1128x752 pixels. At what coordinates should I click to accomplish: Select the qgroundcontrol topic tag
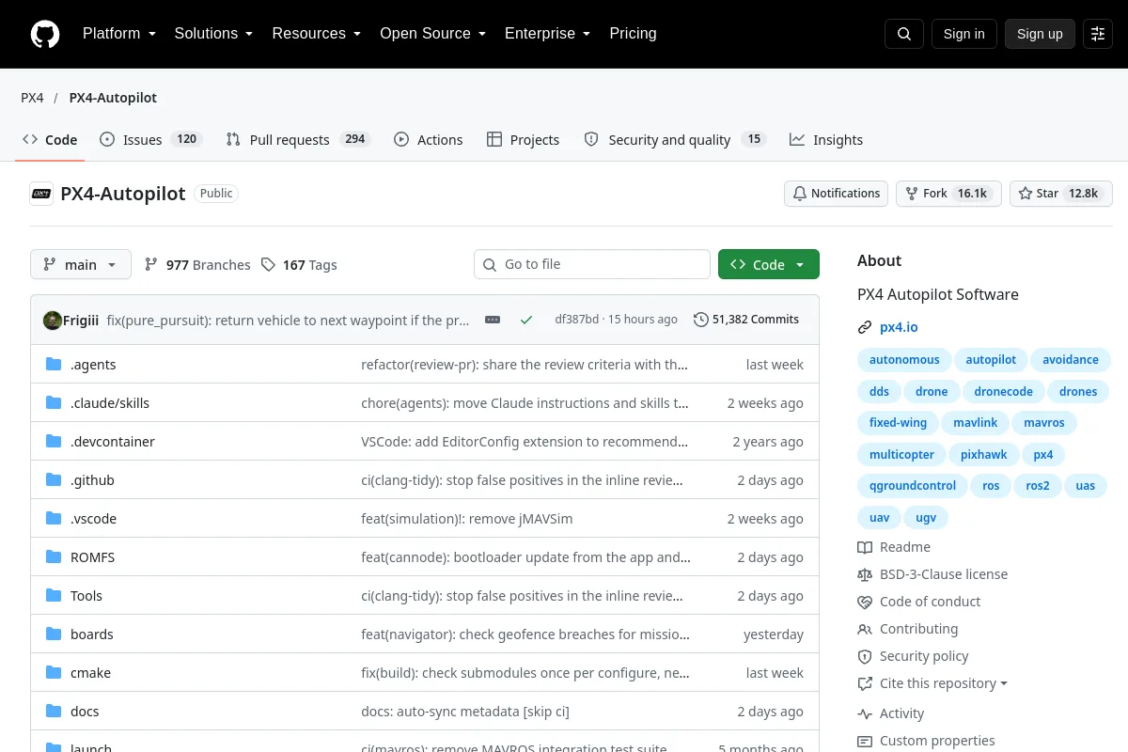(913, 486)
